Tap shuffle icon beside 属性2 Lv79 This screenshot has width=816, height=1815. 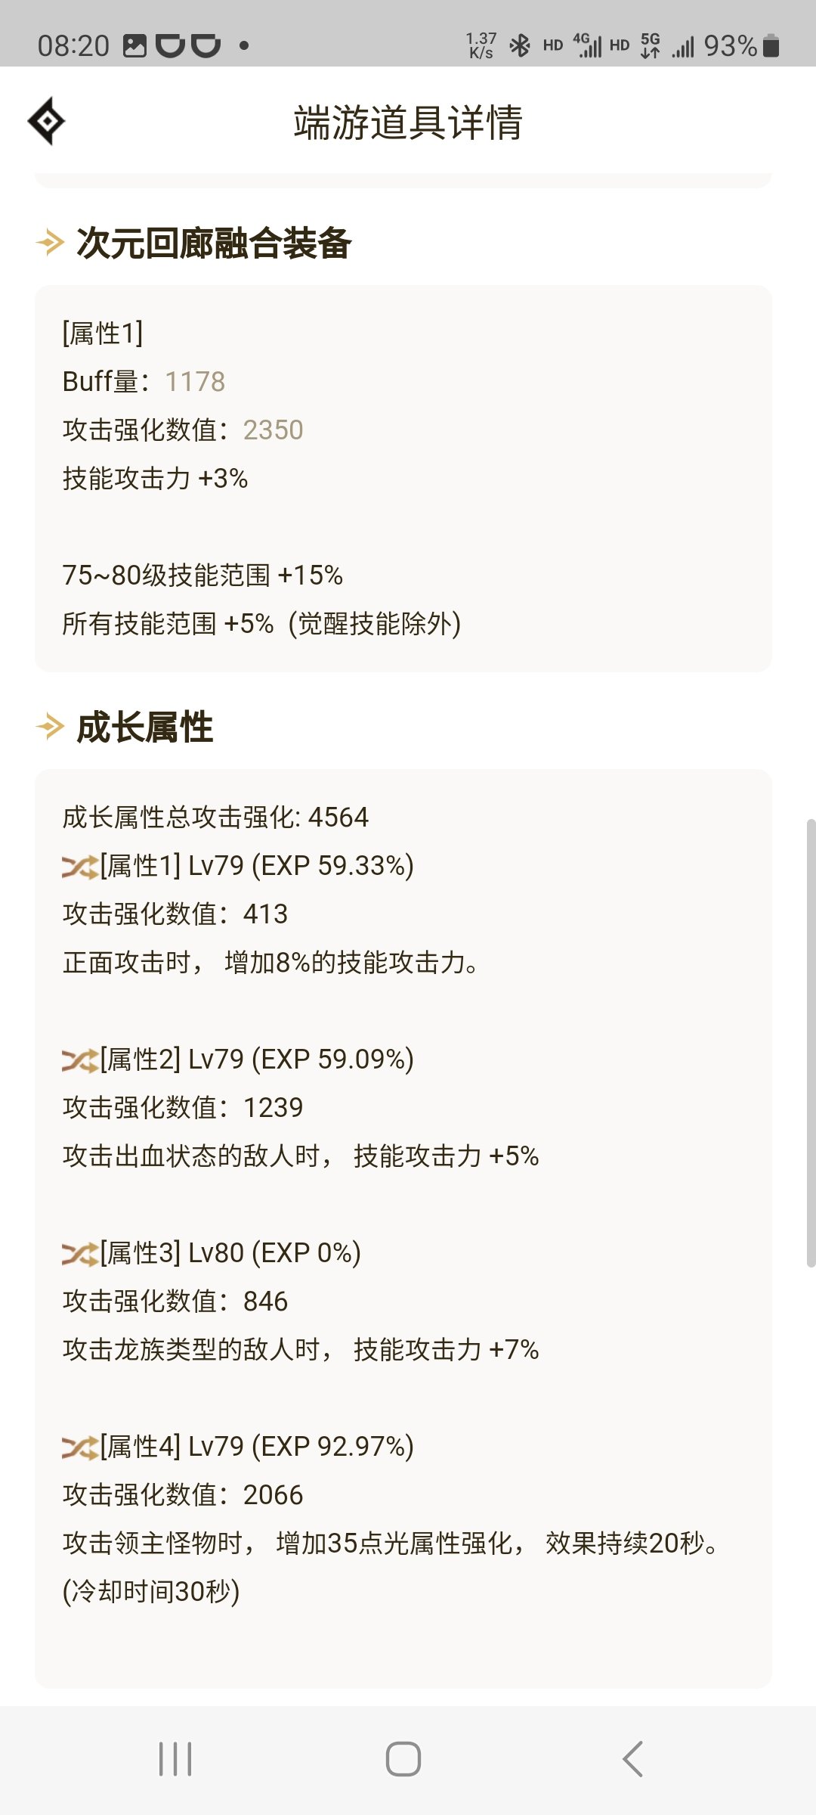pos(80,1060)
